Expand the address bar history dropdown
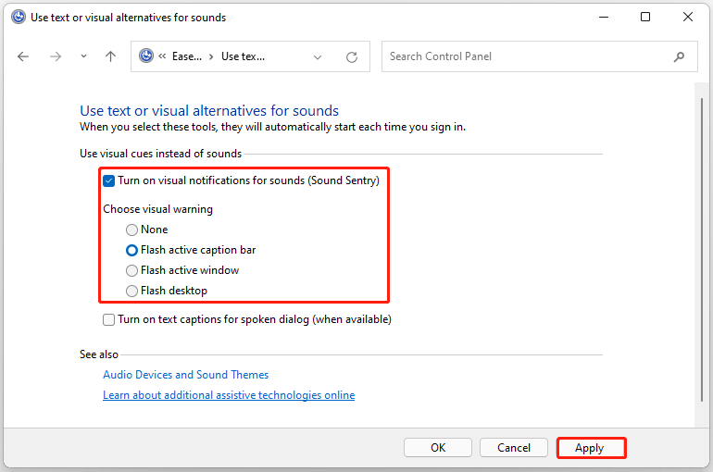 (x=318, y=56)
